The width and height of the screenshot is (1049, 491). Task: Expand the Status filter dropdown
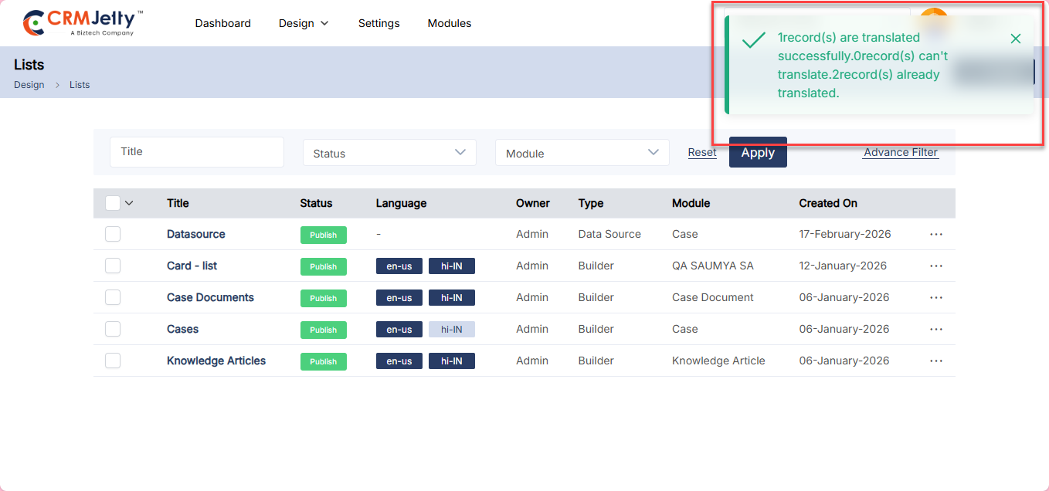tap(389, 153)
